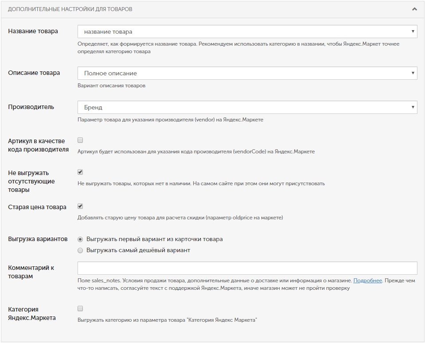Select 'Выгружать первый вариант из карточки товара' radio
The height and width of the screenshot is (343, 425).
tap(80, 239)
